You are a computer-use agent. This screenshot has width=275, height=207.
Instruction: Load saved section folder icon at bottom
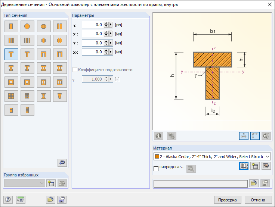click(x=50, y=200)
